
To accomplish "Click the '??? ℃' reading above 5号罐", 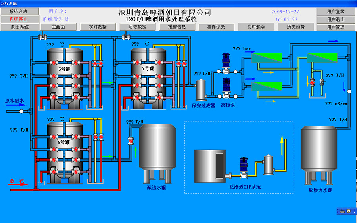I will pyautogui.click(x=56, y=119).
